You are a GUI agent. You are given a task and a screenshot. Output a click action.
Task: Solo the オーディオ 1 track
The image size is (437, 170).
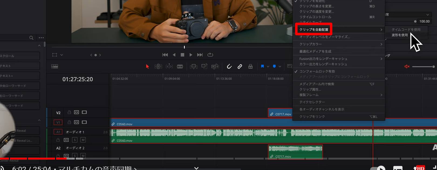coord(75,140)
